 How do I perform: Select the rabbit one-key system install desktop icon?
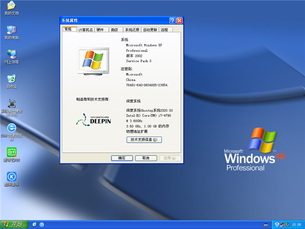(x=11, y=107)
